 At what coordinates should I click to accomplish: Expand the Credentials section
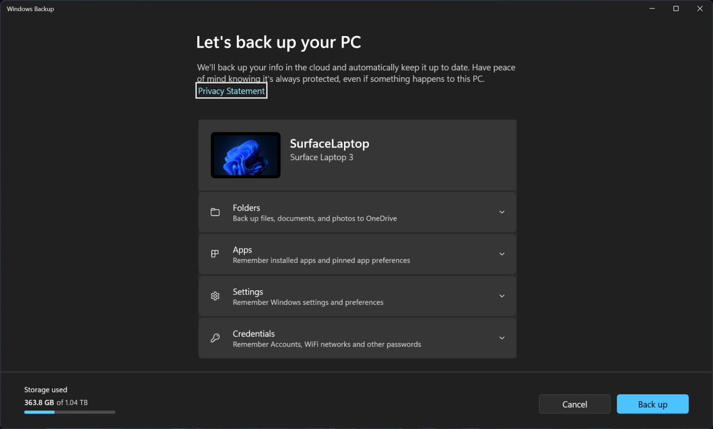(502, 338)
